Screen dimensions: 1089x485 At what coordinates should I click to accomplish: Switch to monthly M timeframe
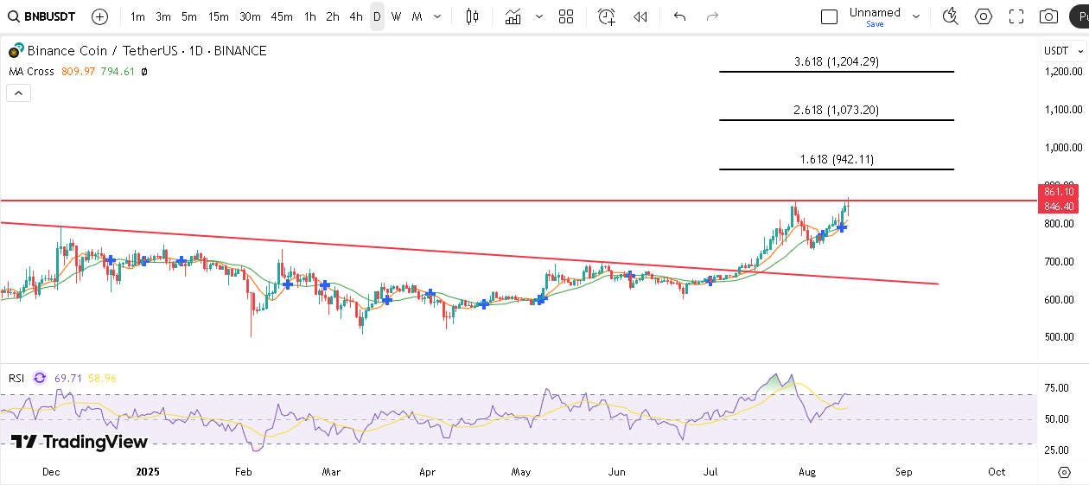[417, 16]
